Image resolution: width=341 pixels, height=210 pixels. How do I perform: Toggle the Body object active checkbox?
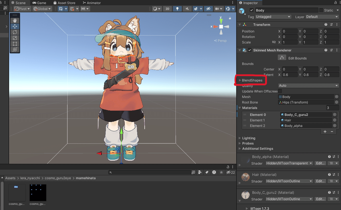click(x=251, y=10)
